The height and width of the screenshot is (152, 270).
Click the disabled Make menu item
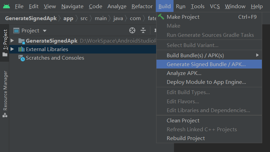[x=209, y=26]
